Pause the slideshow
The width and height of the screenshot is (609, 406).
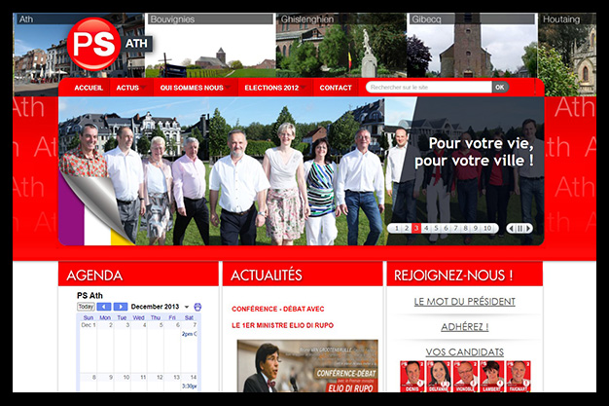(520, 228)
